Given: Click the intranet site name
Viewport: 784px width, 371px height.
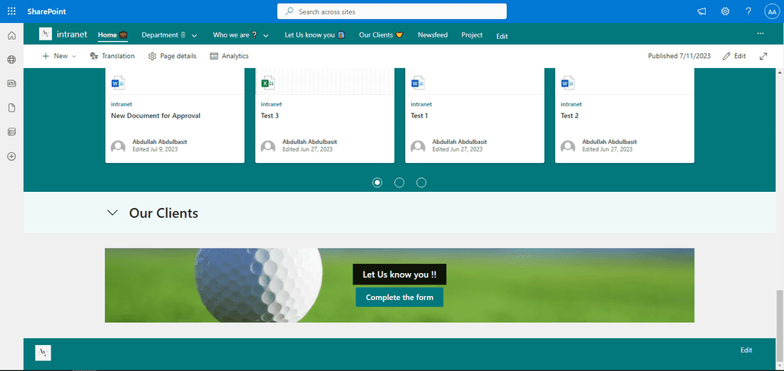Looking at the screenshot, I should point(72,34).
